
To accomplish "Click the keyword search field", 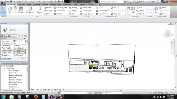I will click(111, 2).
